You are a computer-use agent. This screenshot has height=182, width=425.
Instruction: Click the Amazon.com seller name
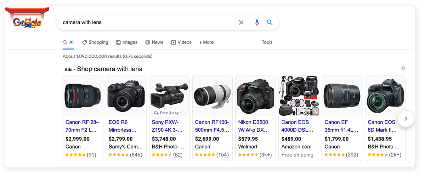click(296, 147)
